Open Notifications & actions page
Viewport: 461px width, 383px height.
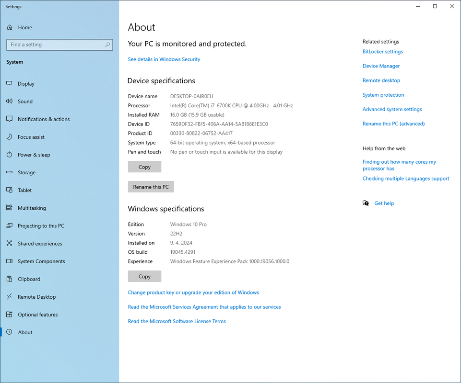tap(59, 119)
